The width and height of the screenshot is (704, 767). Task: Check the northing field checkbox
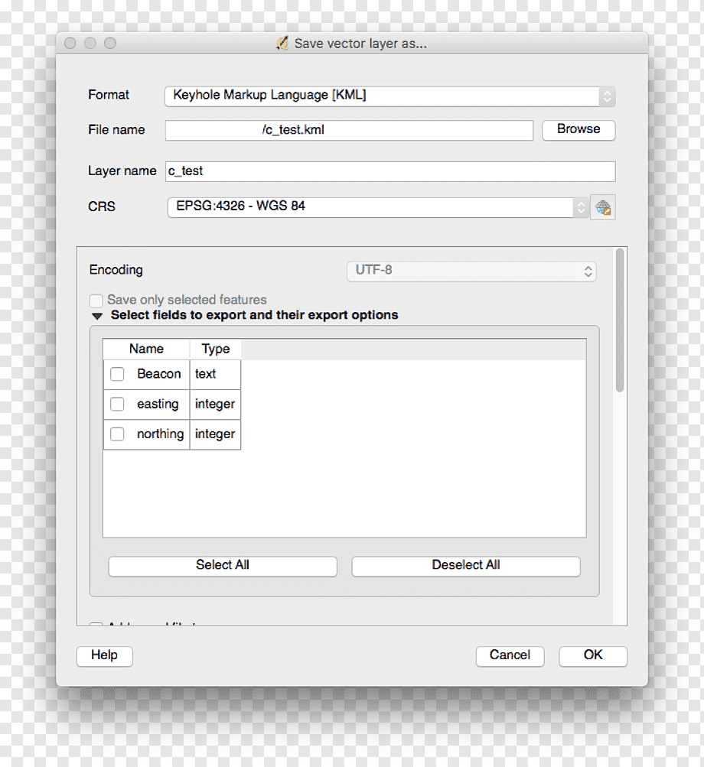coord(117,434)
